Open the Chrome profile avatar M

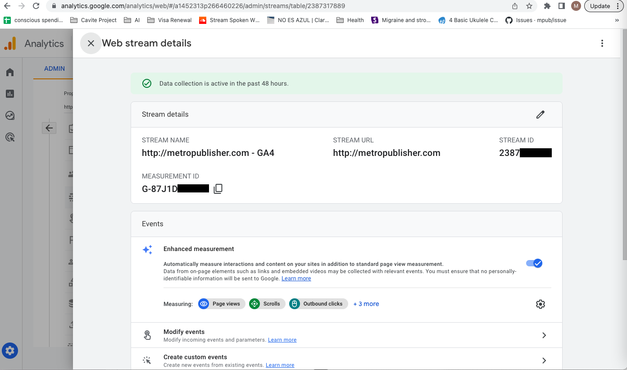576,6
